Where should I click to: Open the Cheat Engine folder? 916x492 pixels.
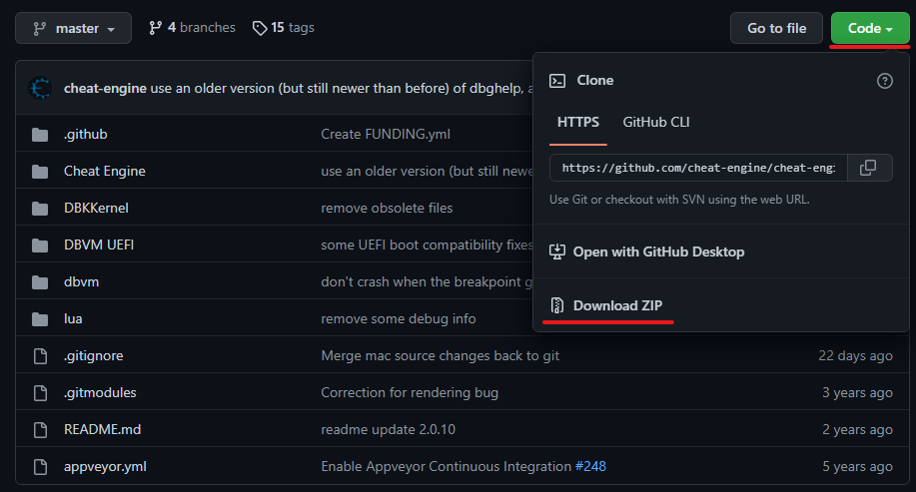105,171
